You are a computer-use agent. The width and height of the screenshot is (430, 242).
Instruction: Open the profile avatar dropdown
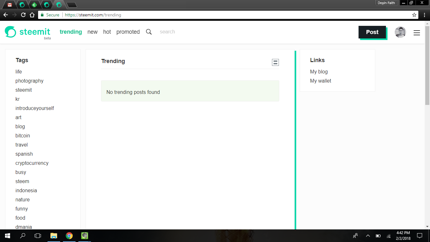pyautogui.click(x=400, y=32)
